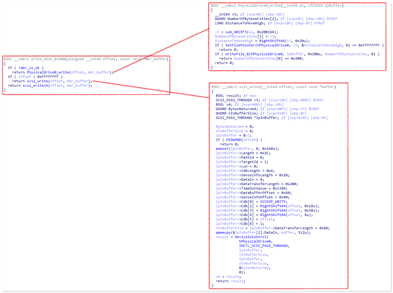Click the memset call in scsi_write
This screenshot has height=293, width=393.
click(222, 149)
